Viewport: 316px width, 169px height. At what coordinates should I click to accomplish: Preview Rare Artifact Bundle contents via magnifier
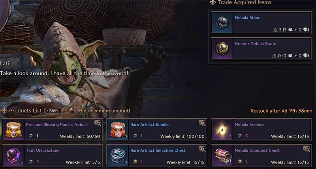pyautogui.click(x=202, y=123)
